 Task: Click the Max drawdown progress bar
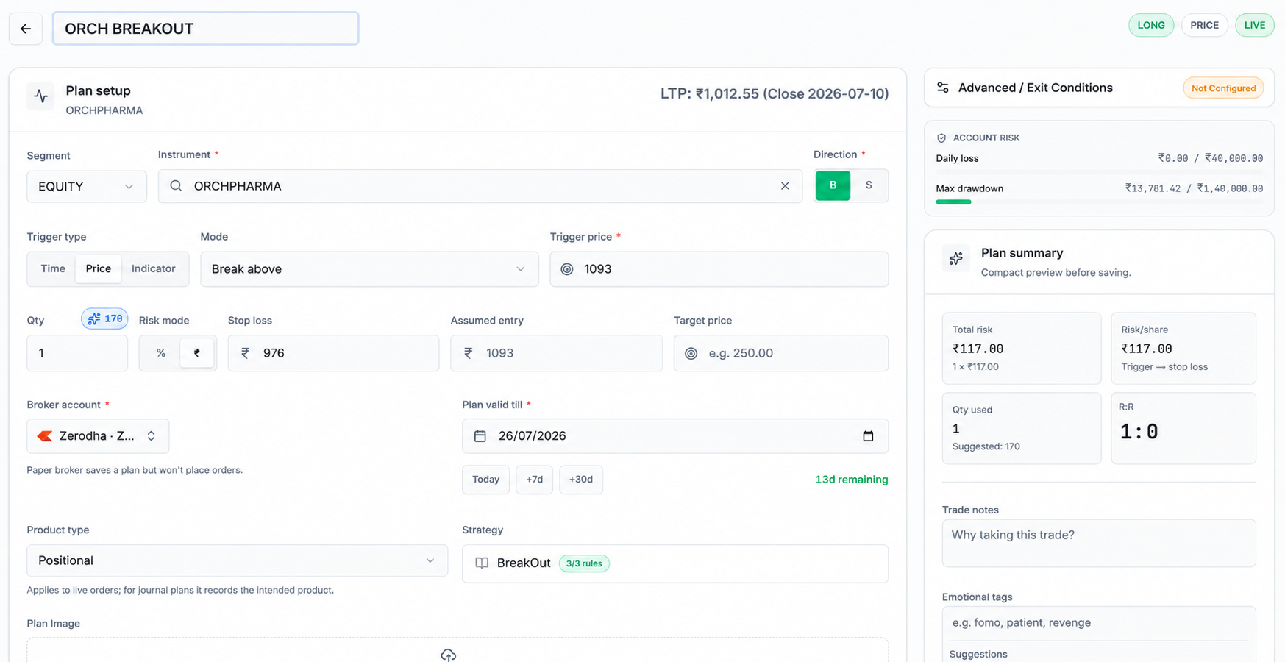[1099, 202]
